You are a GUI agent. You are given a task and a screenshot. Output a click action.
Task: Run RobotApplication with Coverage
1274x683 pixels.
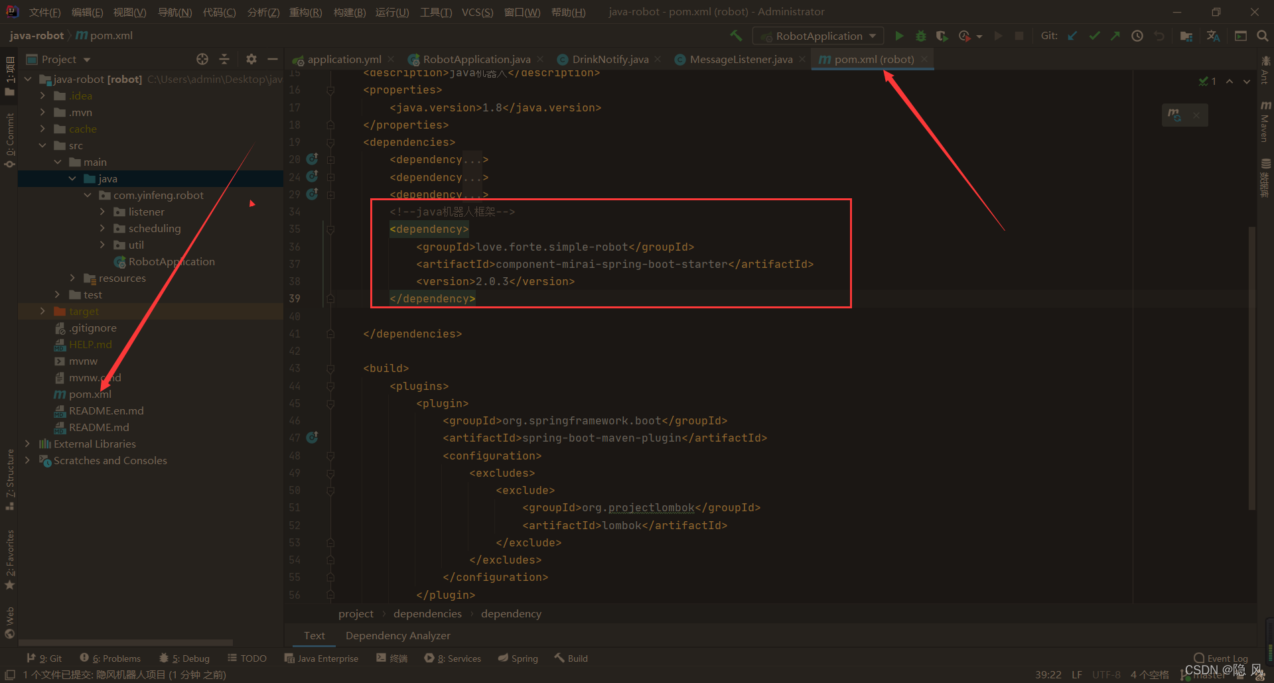point(942,36)
